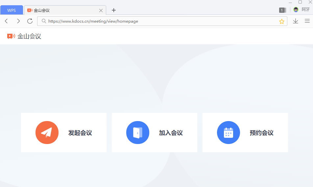The width and height of the screenshot is (313, 187).
Task: Select the 金山会议 browser tab
Action: pyautogui.click(x=59, y=10)
